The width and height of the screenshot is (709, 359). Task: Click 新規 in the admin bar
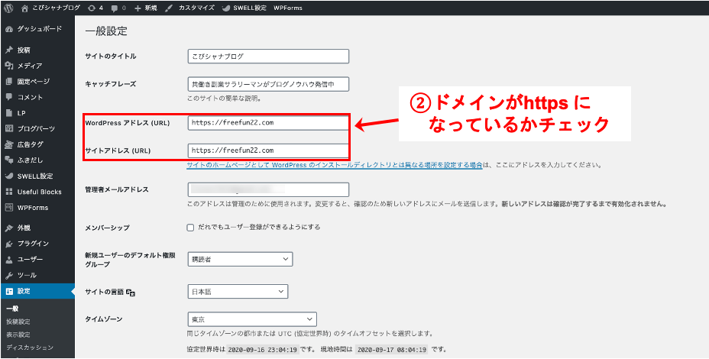[151, 8]
